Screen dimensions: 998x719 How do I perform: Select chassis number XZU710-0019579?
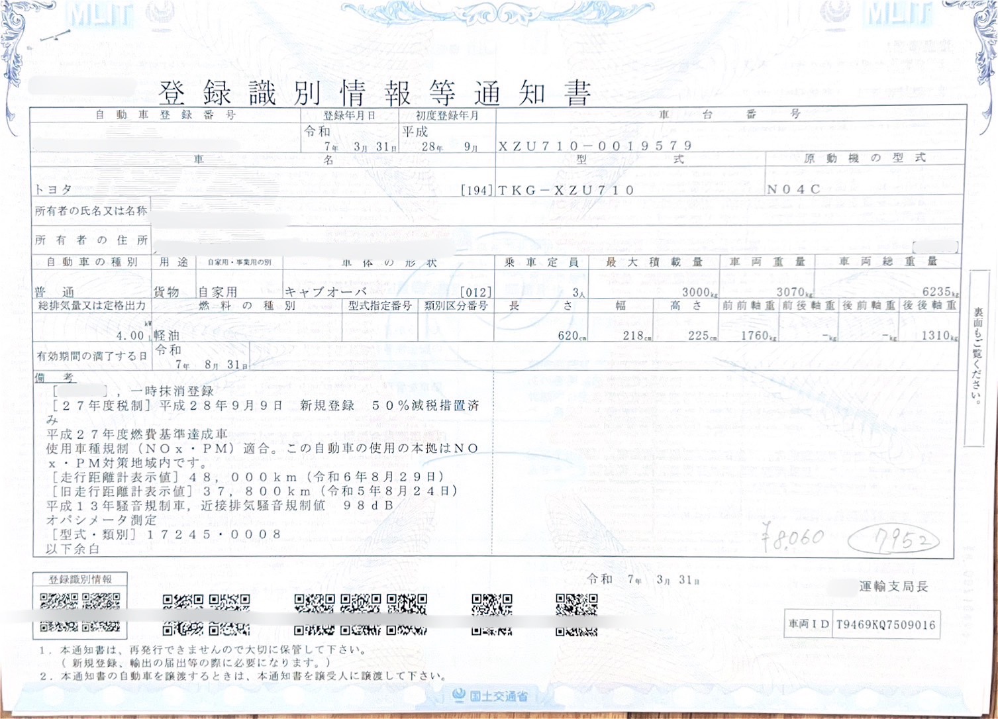click(x=595, y=146)
